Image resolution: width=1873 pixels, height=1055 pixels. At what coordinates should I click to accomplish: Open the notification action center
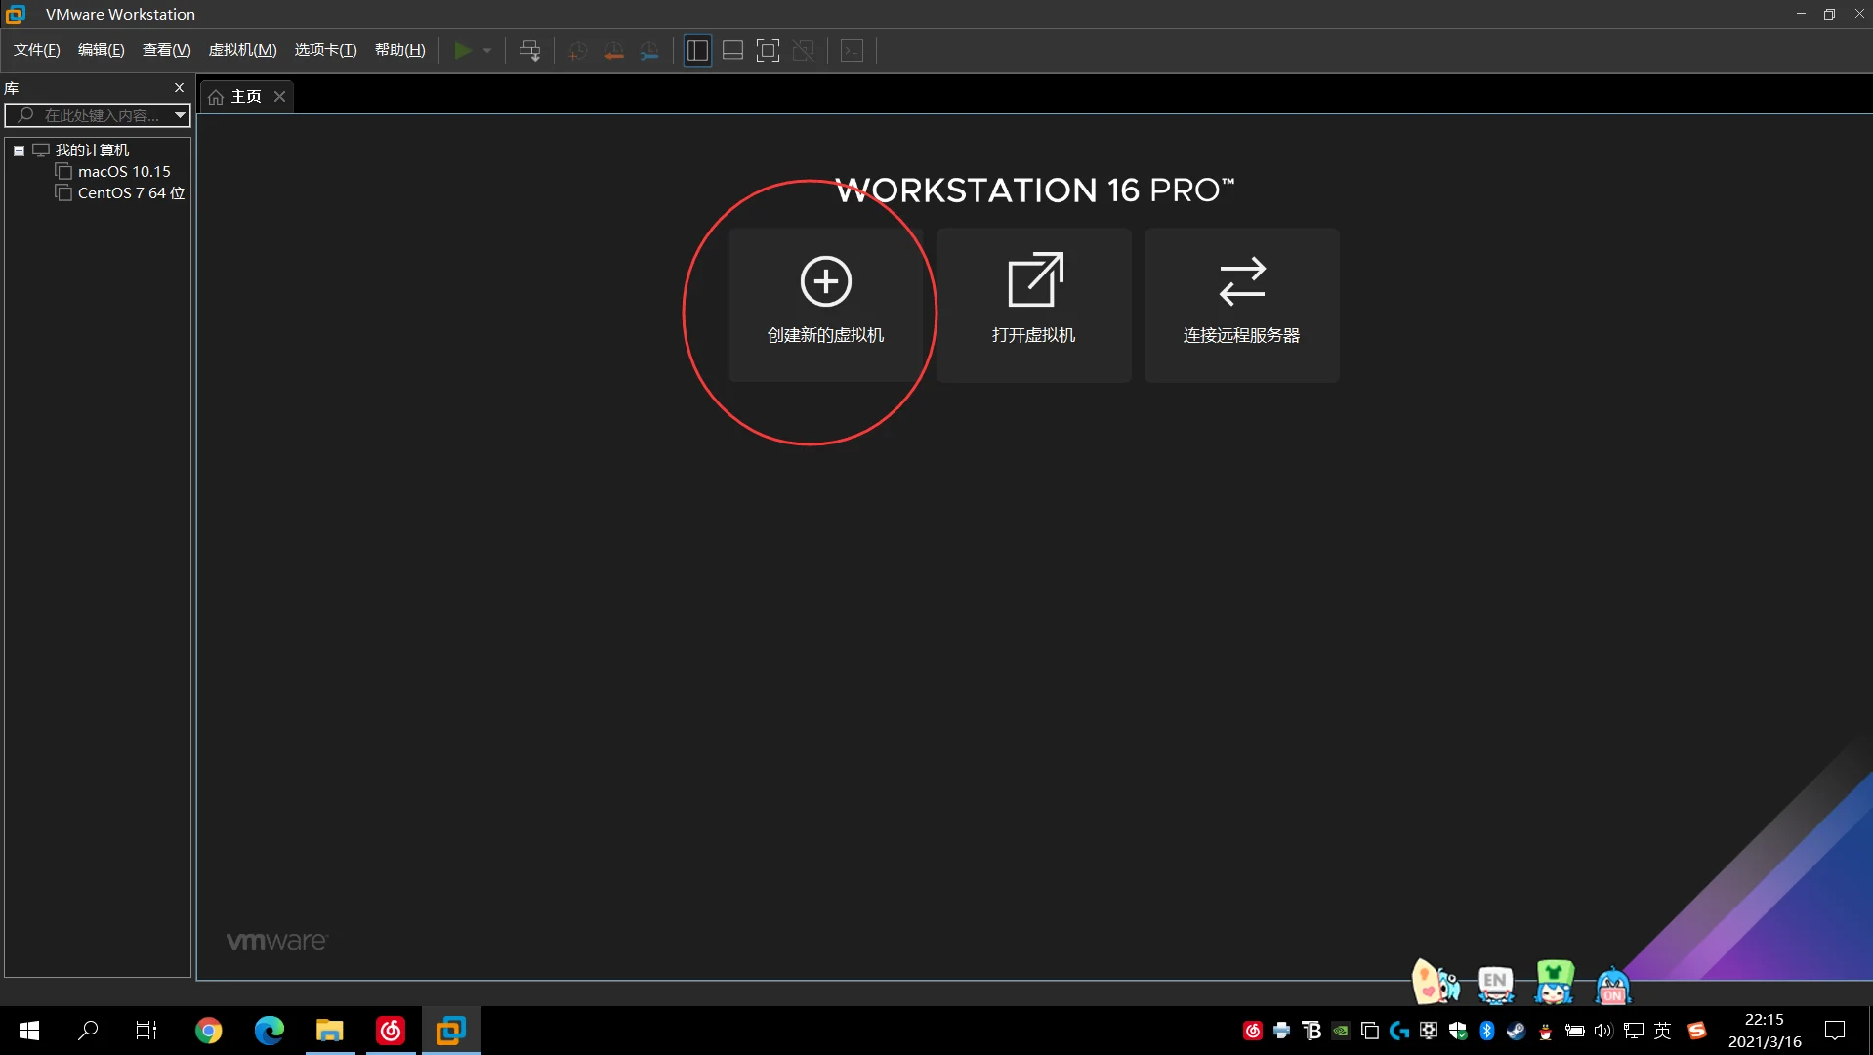(1835, 1031)
